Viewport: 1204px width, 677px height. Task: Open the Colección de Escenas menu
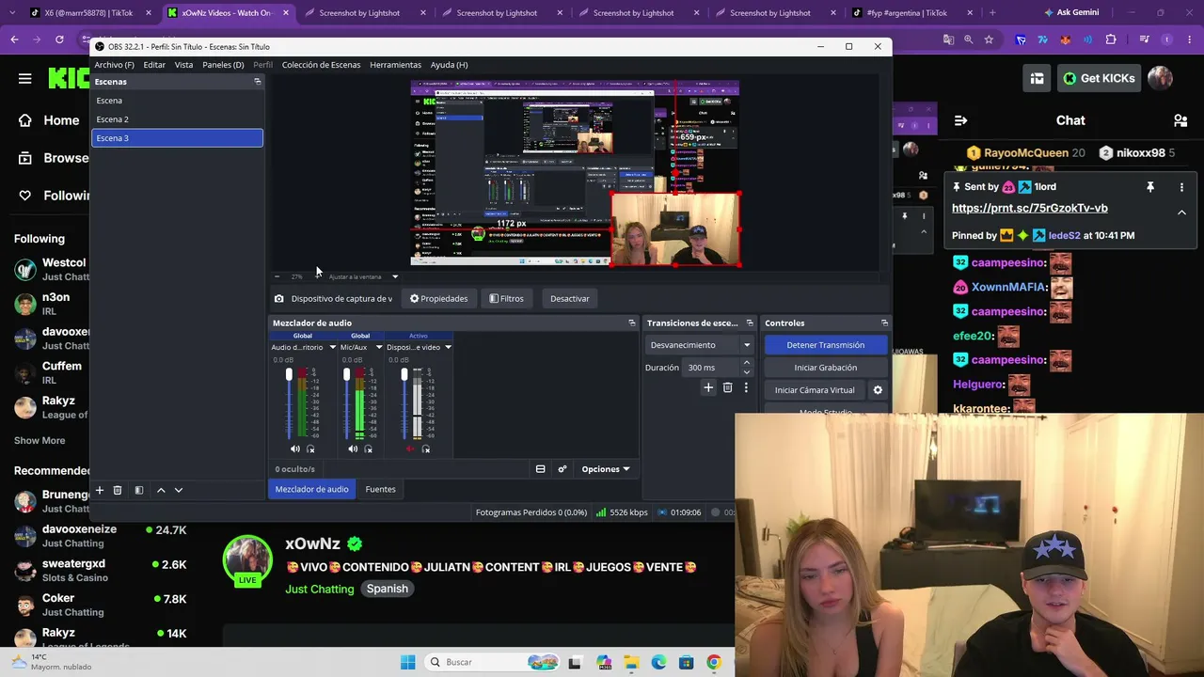click(x=321, y=65)
